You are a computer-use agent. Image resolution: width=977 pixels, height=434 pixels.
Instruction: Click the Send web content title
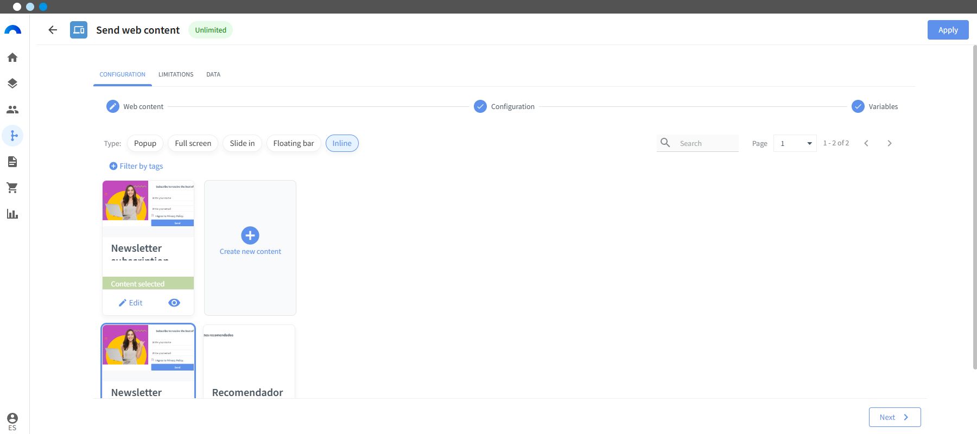tap(138, 30)
